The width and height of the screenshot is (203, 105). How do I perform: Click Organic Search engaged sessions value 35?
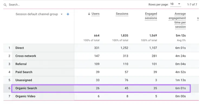point(155,88)
